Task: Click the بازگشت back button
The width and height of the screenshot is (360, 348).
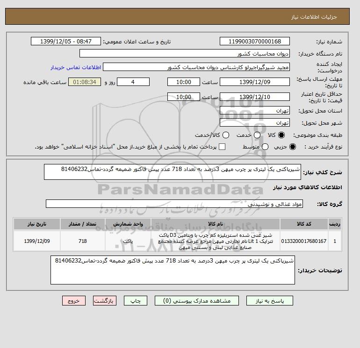Action: coord(105,301)
